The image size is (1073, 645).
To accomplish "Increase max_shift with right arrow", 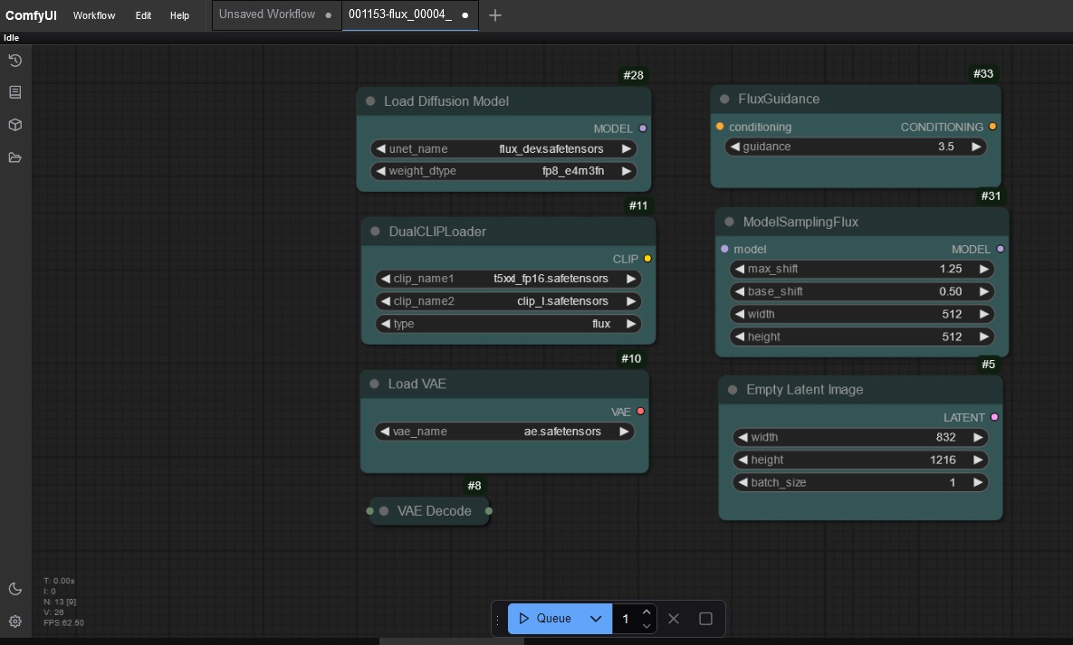I will tap(983, 269).
